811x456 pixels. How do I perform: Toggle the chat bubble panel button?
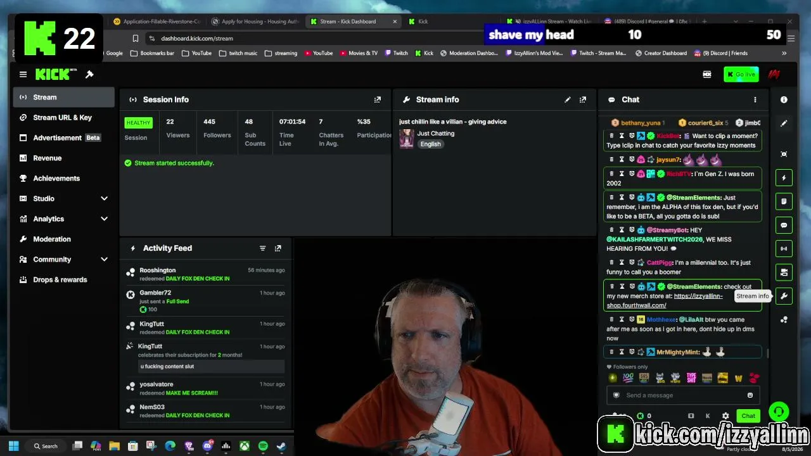[x=784, y=225]
